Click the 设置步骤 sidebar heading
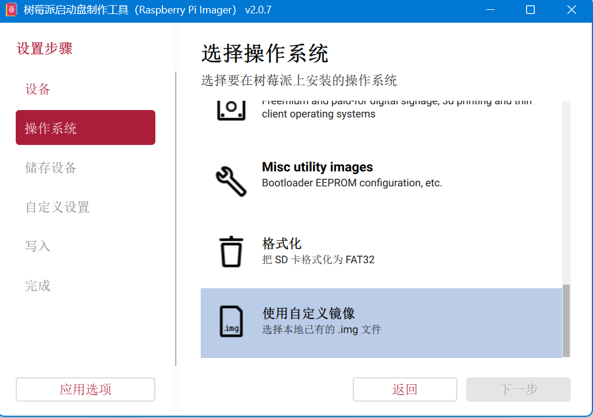This screenshot has height=418, width=593. [x=44, y=48]
